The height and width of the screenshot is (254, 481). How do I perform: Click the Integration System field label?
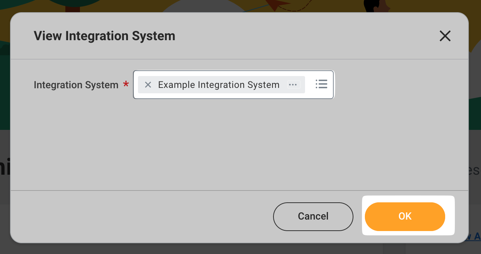click(x=76, y=85)
